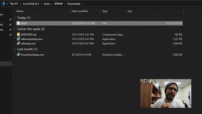
Task: Click the '10/25/2019 12:57 PM' date cell
Action: pyautogui.click(x=83, y=23)
